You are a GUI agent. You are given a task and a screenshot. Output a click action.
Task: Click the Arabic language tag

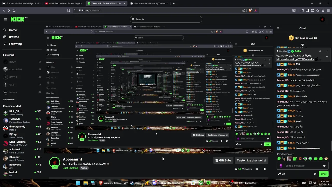pyautogui.click(x=84, y=168)
